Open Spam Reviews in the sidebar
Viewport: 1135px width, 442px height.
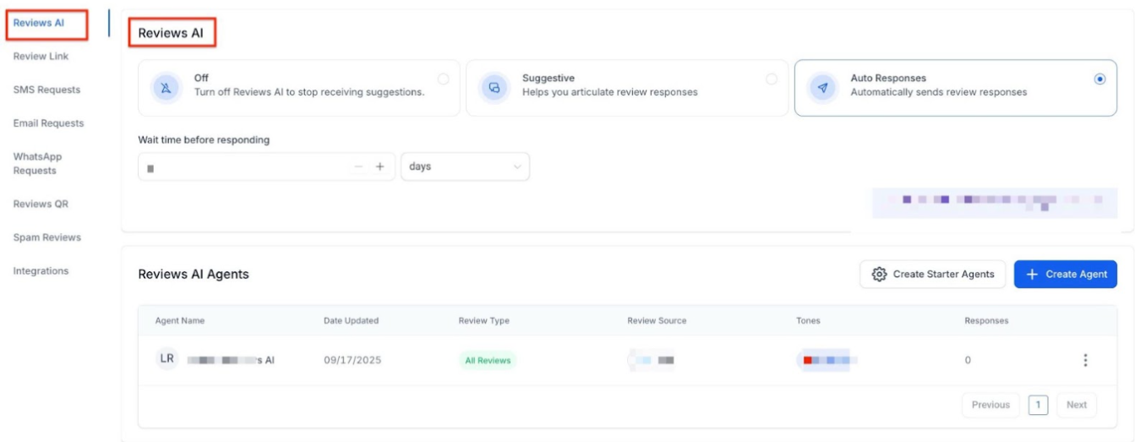click(46, 237)
